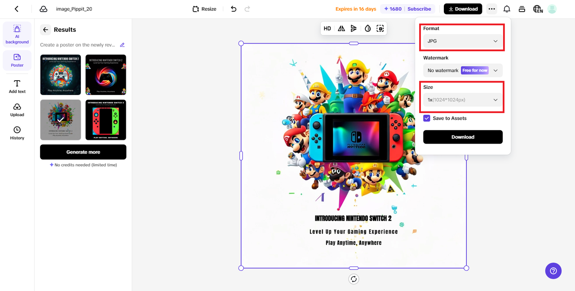Select the 'Level Up Your Gaming Experience' text on canvas
This screenshot has height=291, width=575.
[354, 232]
